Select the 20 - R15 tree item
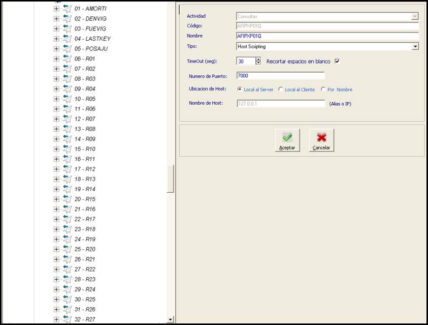The height and width of the screenshot is (325, 428). tap(85, 199)
